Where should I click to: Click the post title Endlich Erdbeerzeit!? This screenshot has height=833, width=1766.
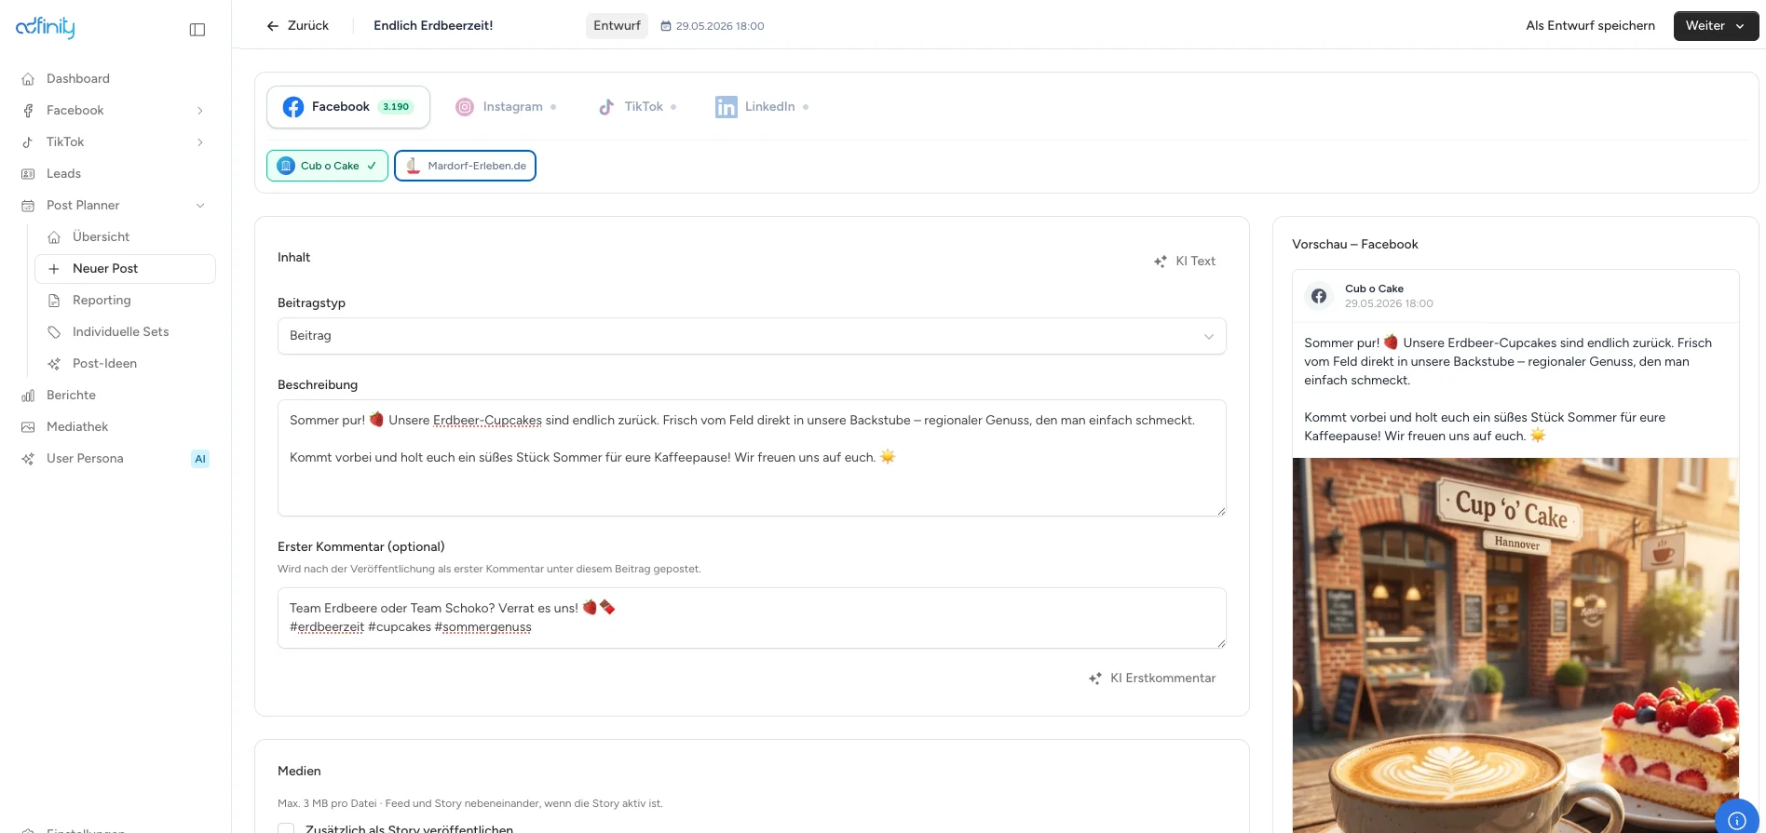(x=433, y=26)
